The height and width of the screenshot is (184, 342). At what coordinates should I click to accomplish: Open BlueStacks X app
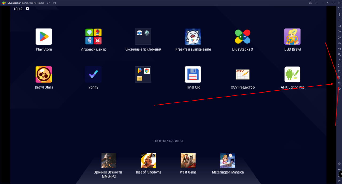pos(243,37)
